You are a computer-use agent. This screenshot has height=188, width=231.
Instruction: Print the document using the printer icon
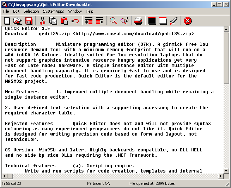pos(138,21)
